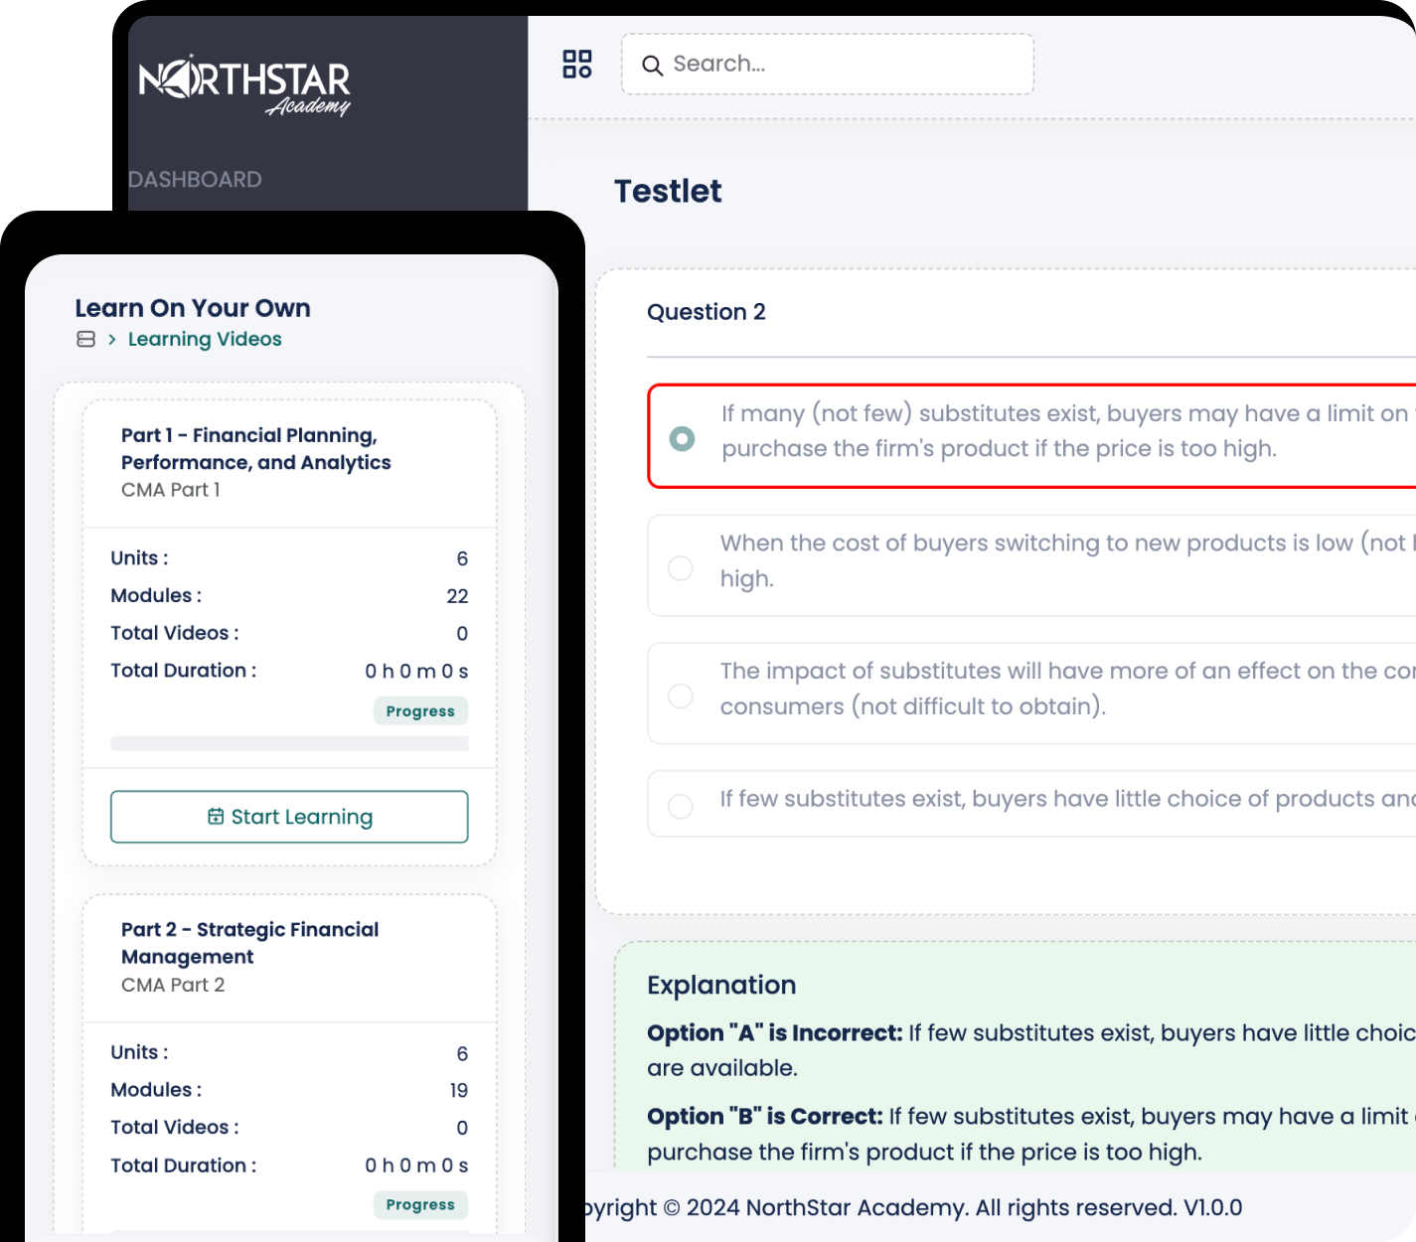Open the grid apps menu icon
Screen dimensions: 1416x1242
(577, 65)
